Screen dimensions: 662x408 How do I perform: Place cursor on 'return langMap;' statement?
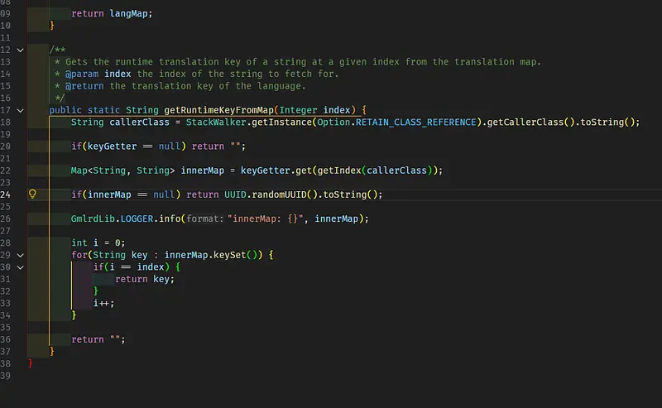click(112, 14)
